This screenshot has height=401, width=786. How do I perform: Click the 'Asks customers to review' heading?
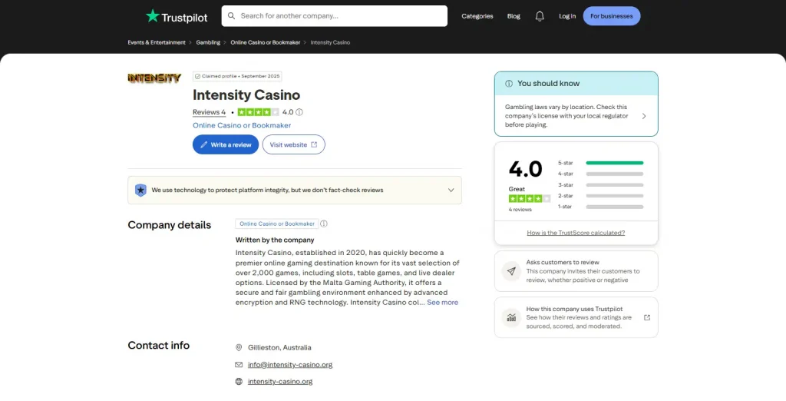[x=563, y=263]
